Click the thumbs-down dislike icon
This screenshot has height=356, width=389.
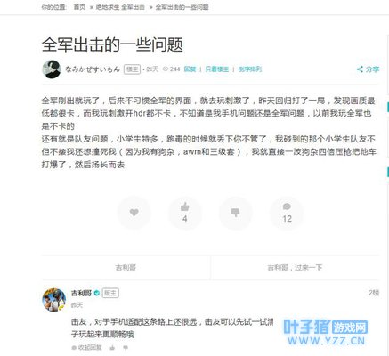click(235, 213)
